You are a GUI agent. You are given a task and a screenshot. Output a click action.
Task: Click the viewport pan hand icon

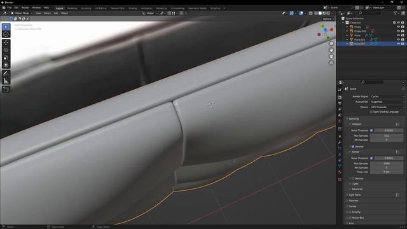pos(331,50)
